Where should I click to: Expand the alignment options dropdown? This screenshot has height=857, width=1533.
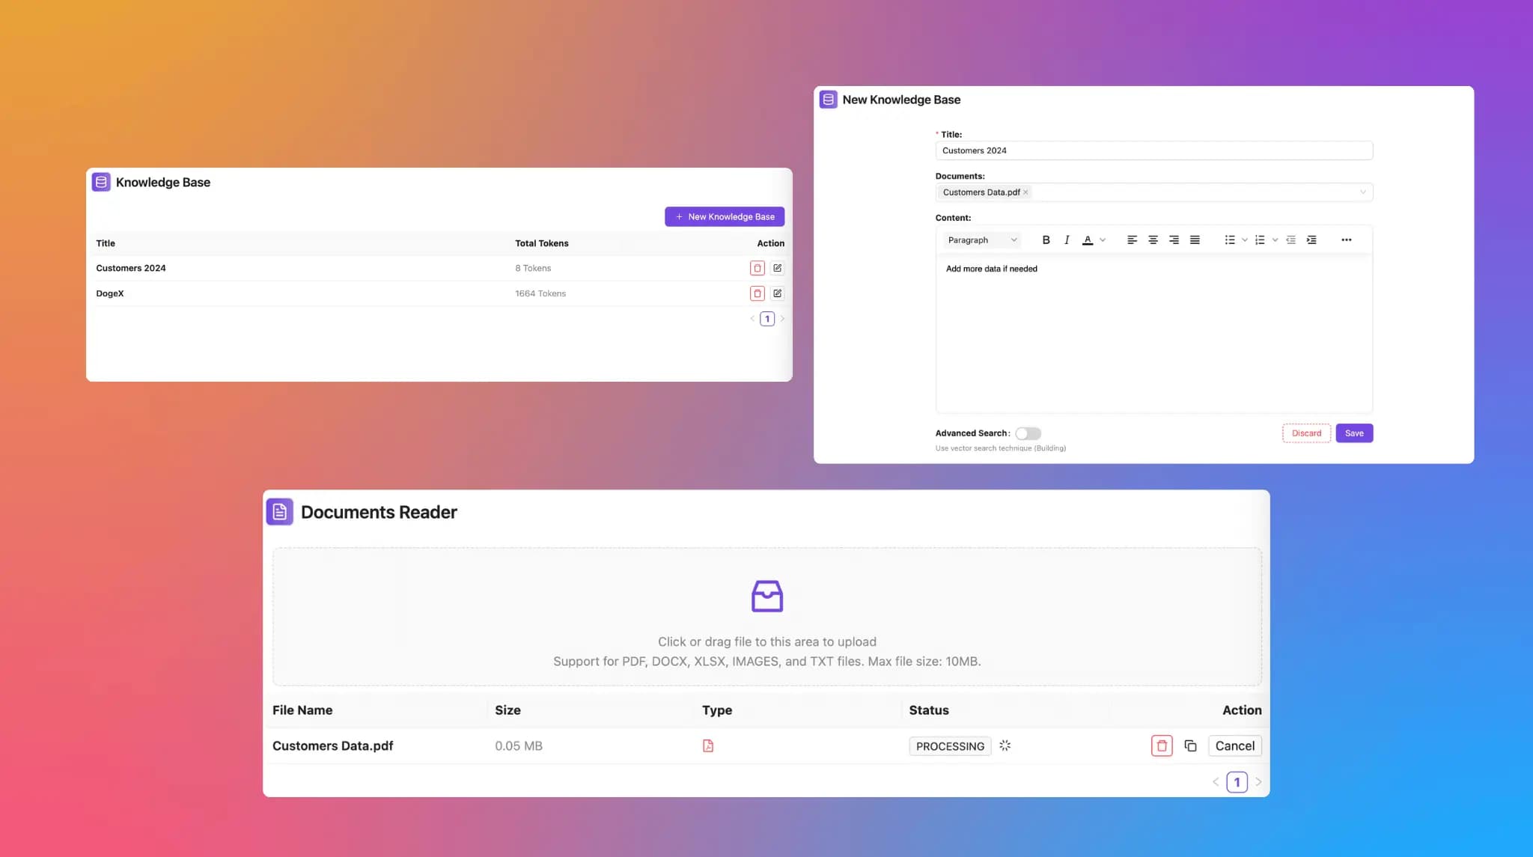(x=1132, y=240)
